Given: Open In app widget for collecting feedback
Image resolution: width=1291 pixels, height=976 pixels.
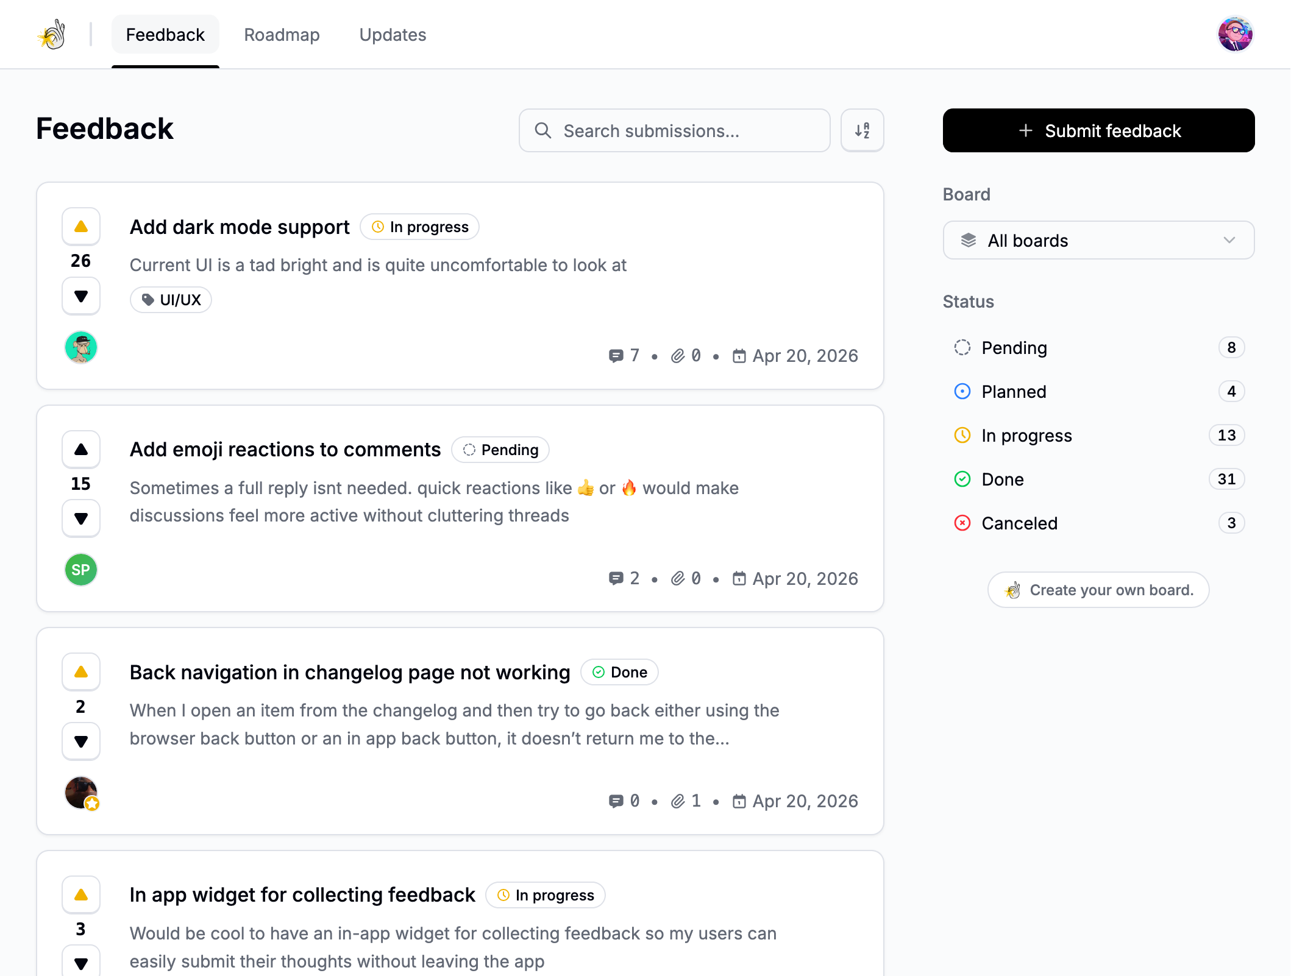Looking at the screenshot, I should pyautogui.click(x=302, y=895).
